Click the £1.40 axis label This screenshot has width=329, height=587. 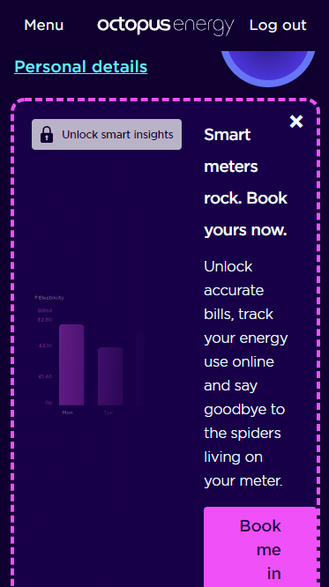coord(45,376)
